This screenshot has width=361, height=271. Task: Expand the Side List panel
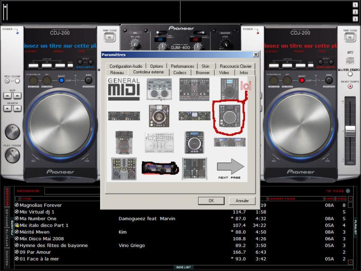pos(183,267)
